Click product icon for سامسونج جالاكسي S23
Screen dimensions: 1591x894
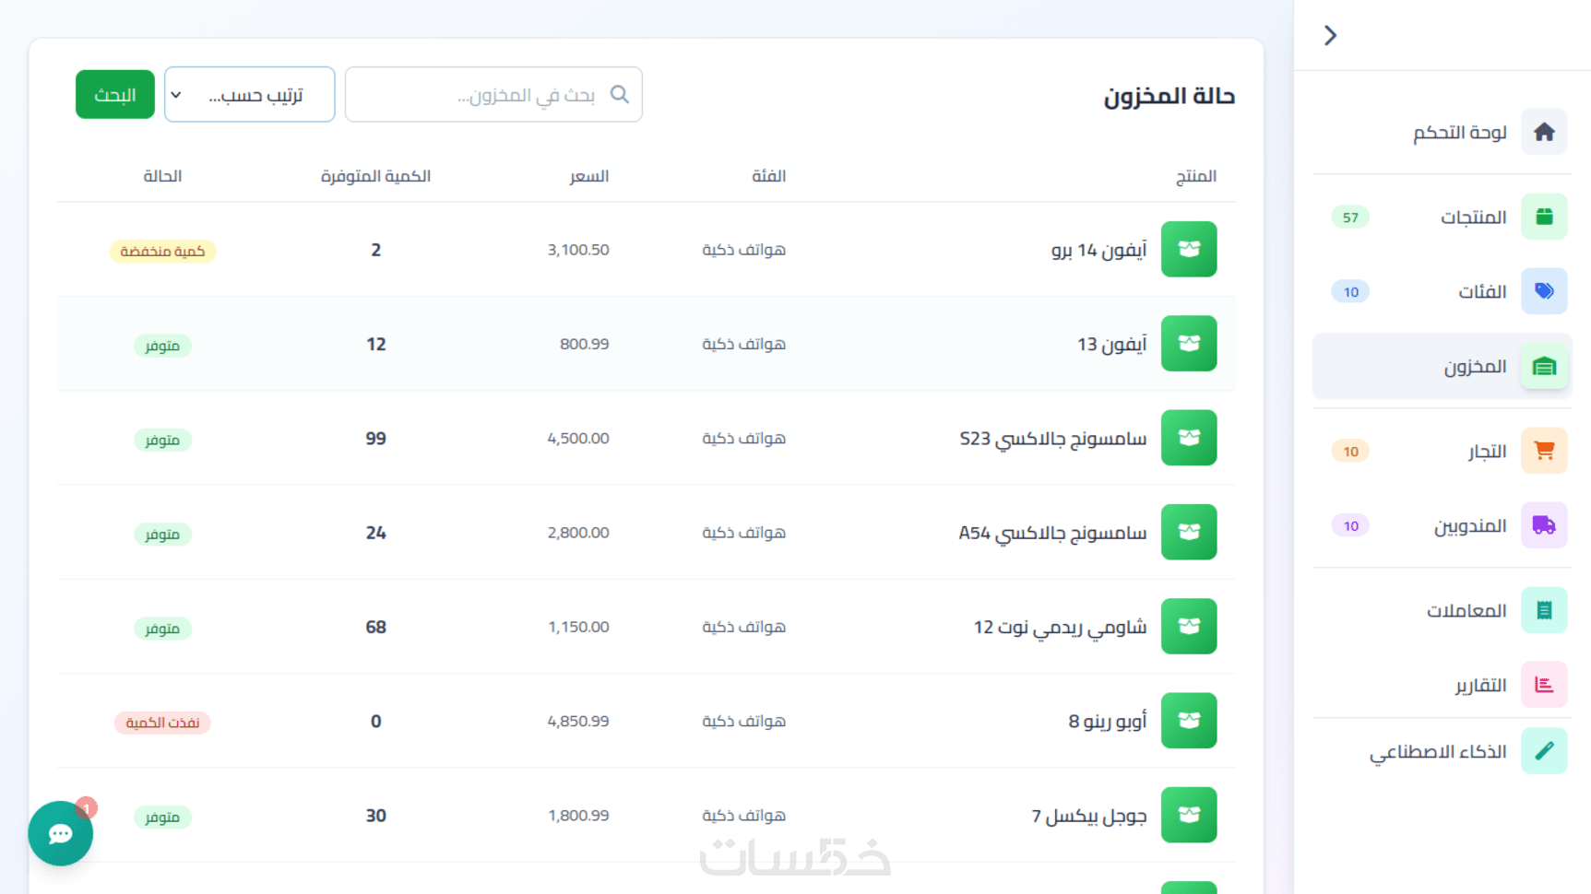(x=1189, y=438)
